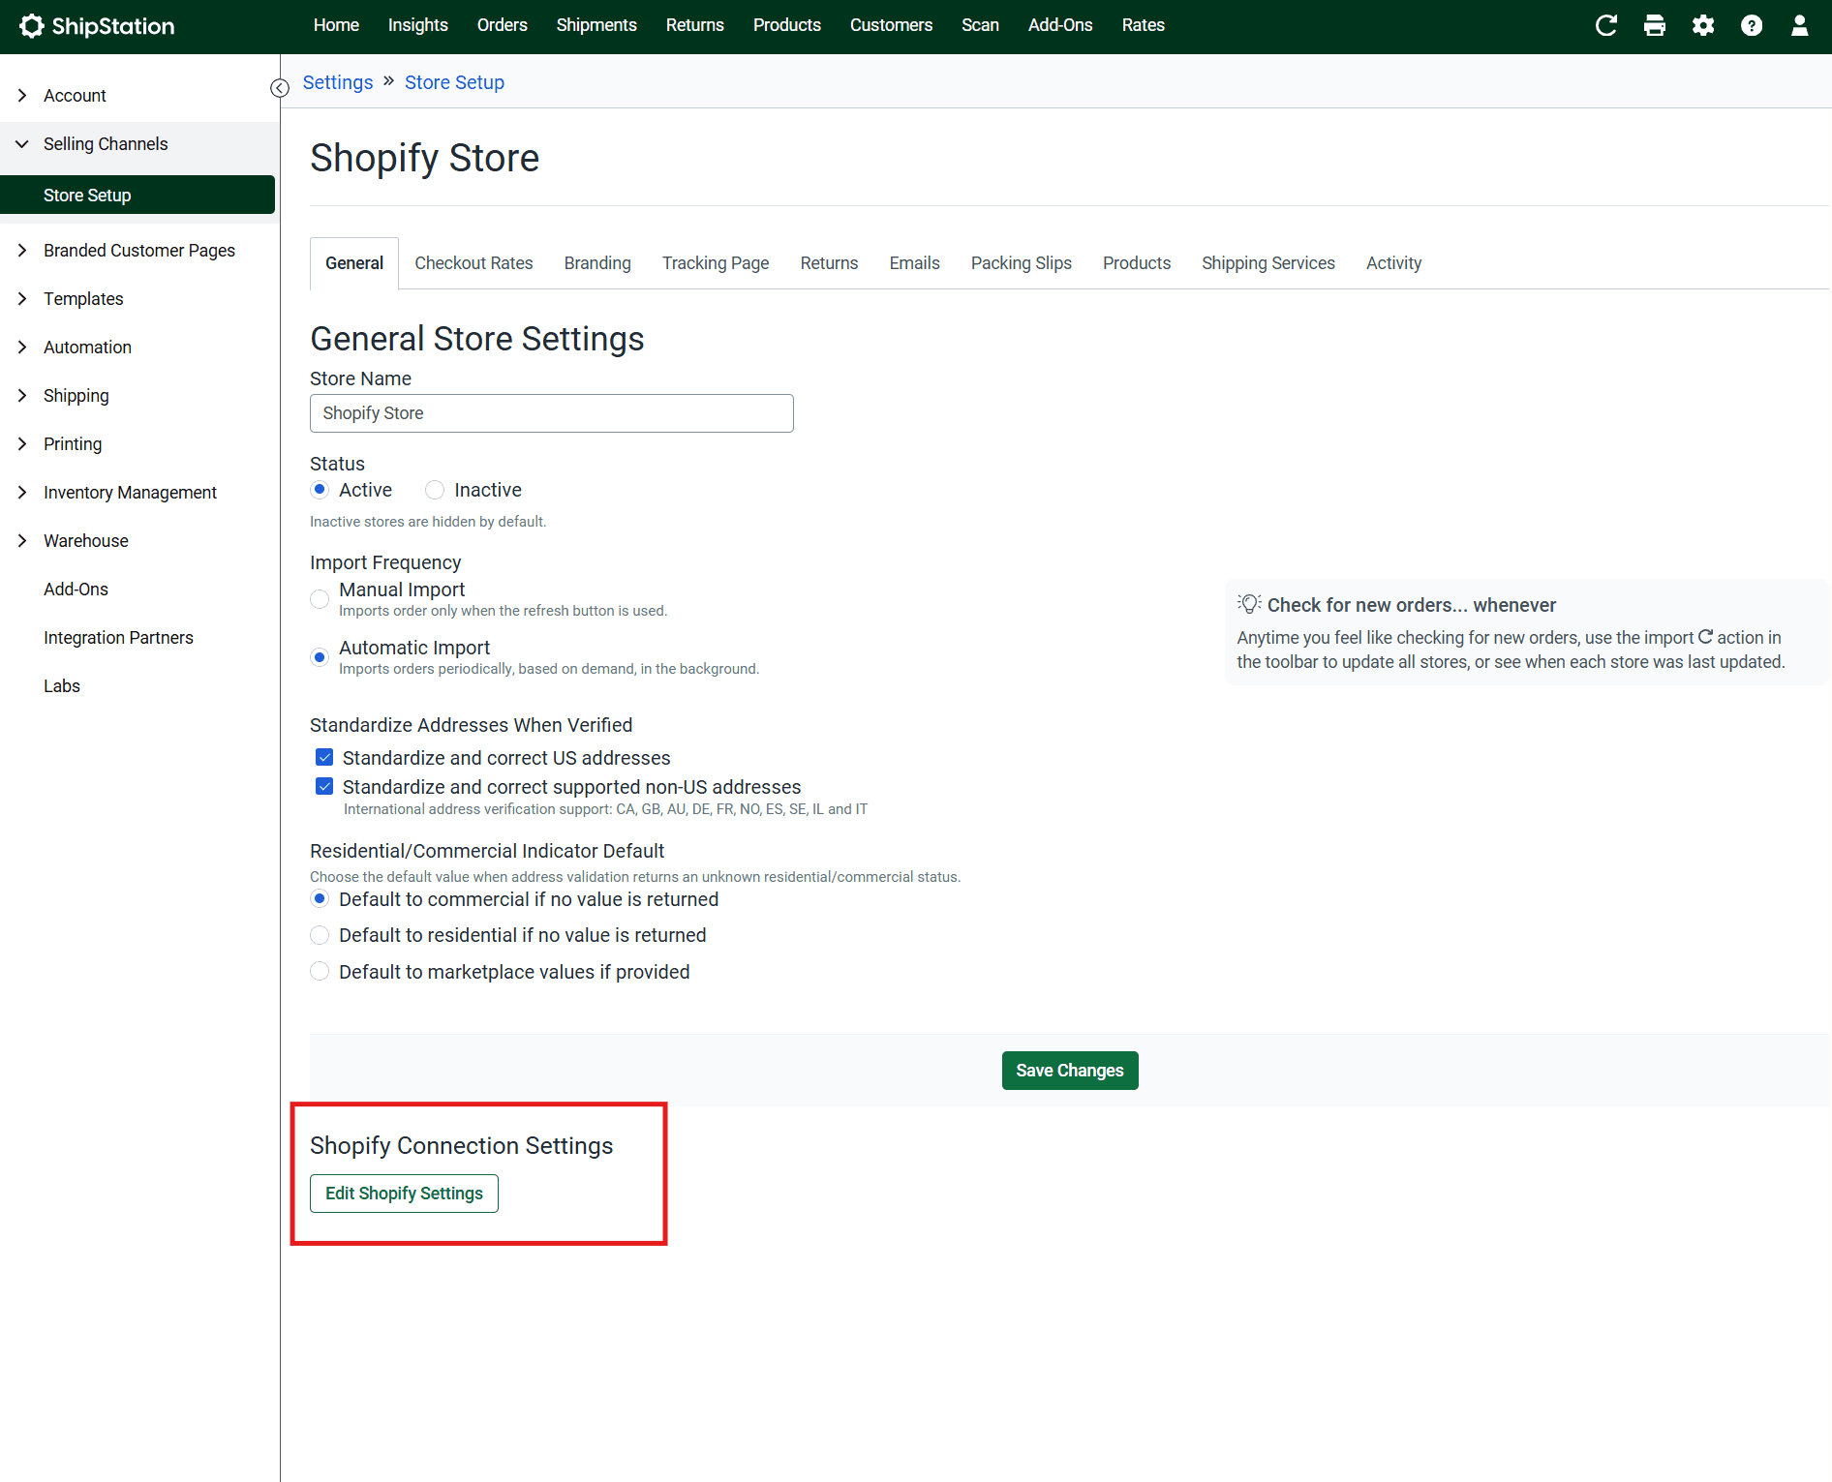The image size is (1832, 1482).
Task: Select Default to residential if no value returned
Action: click(320, 935)
